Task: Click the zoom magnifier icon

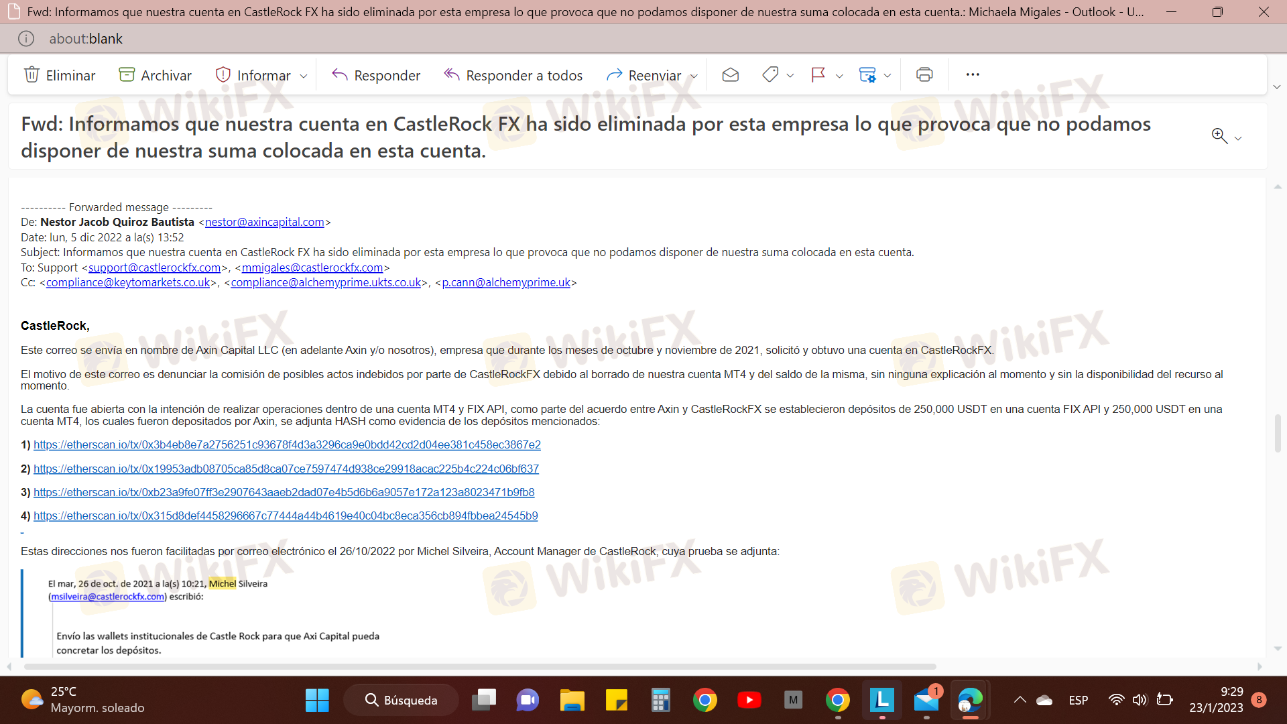Action: point(1219,136)
